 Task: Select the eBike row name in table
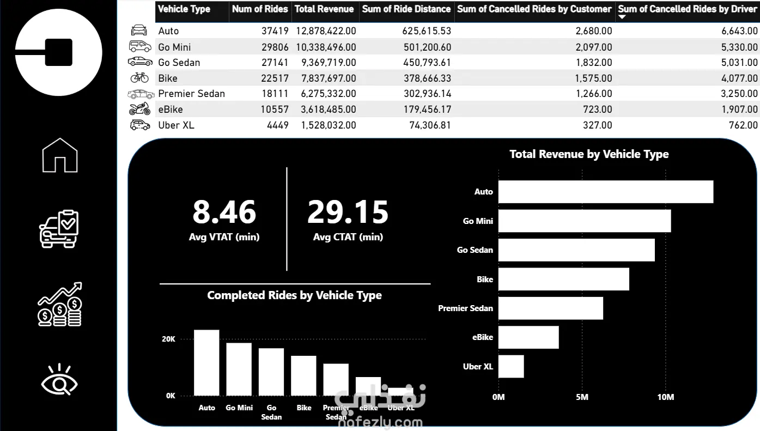(x=171, y=109)
